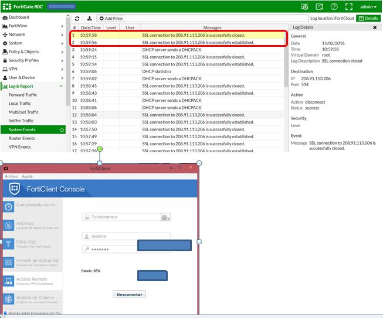Collapse the Log & Report menu

click(33, 86)
